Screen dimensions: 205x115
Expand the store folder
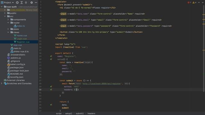pyautogui.click(x=8, y=29)
